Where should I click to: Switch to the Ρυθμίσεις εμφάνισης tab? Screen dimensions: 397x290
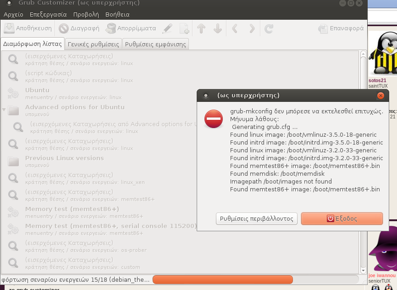(x=155, y=45)
